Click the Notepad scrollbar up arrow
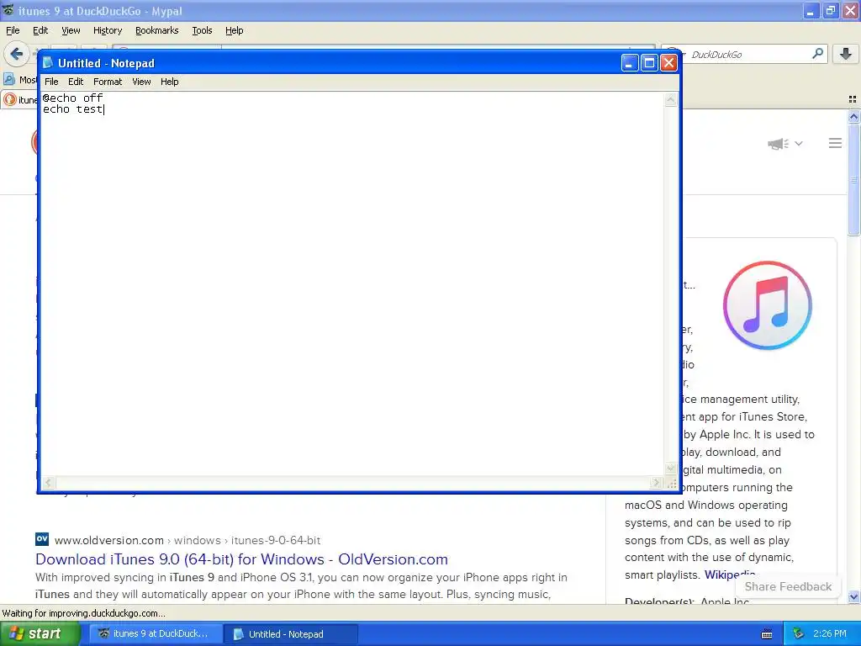 click(x=670, y=100)
